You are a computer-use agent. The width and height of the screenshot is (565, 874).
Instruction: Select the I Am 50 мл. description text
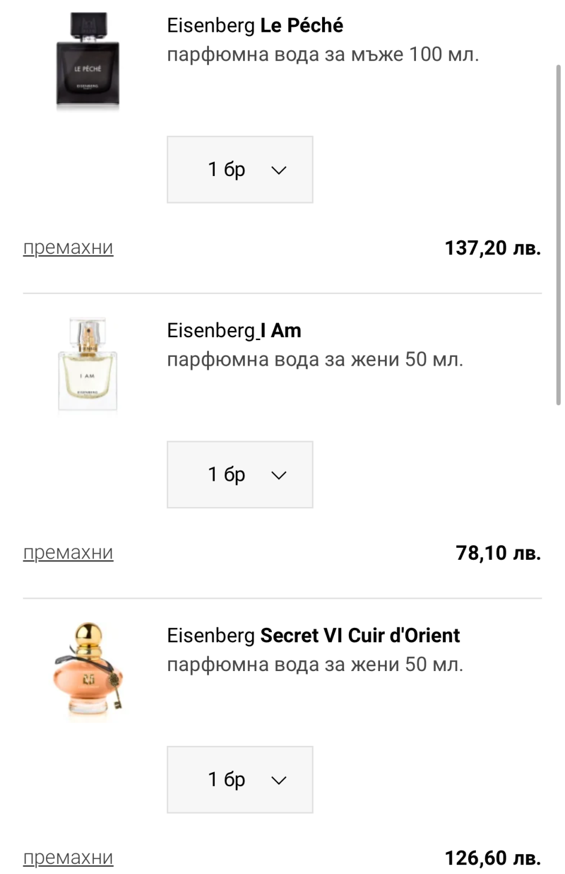click(x=315, y=359)
